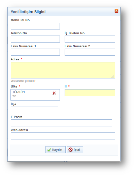Click the Adres text area resize handle
Image resolution: width=135 pixels, height=176 pixels.
coord(113,76)
